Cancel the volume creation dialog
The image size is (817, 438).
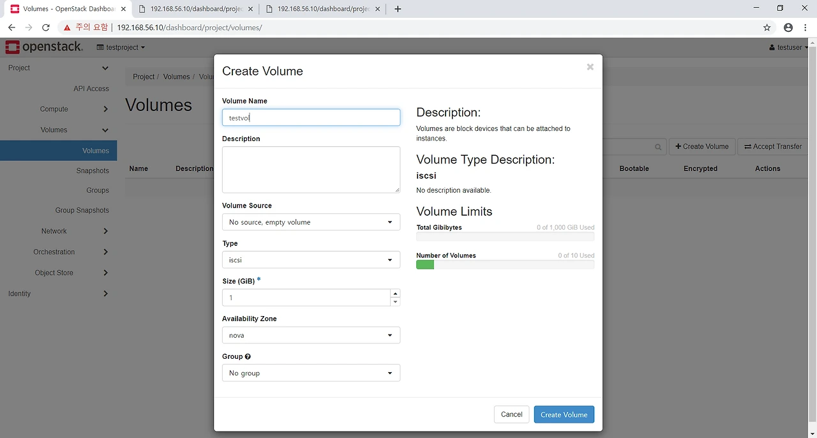(x=511, y=414)
